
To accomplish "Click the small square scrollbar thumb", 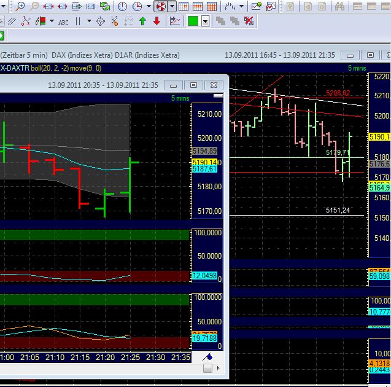I will [x=207, y=368].
